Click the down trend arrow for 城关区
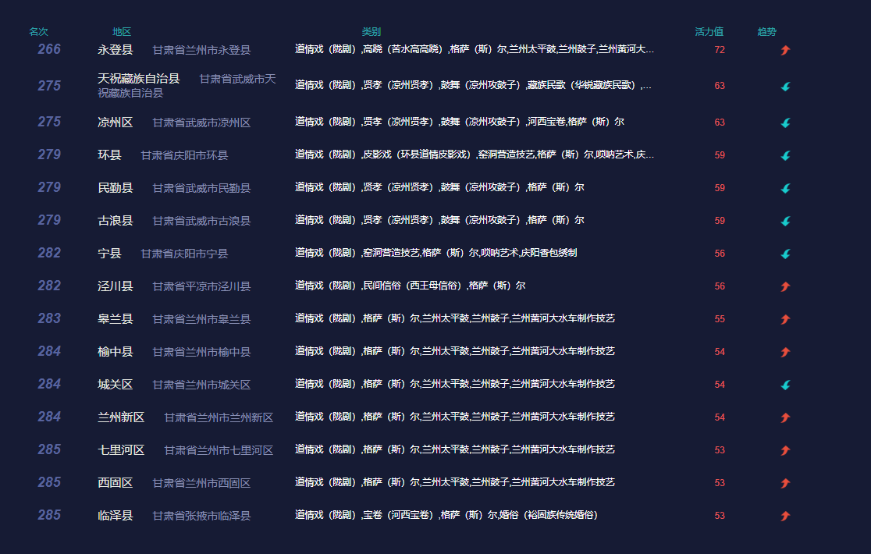The width and height of the screenshot is (871, 554). click(785, 383)
